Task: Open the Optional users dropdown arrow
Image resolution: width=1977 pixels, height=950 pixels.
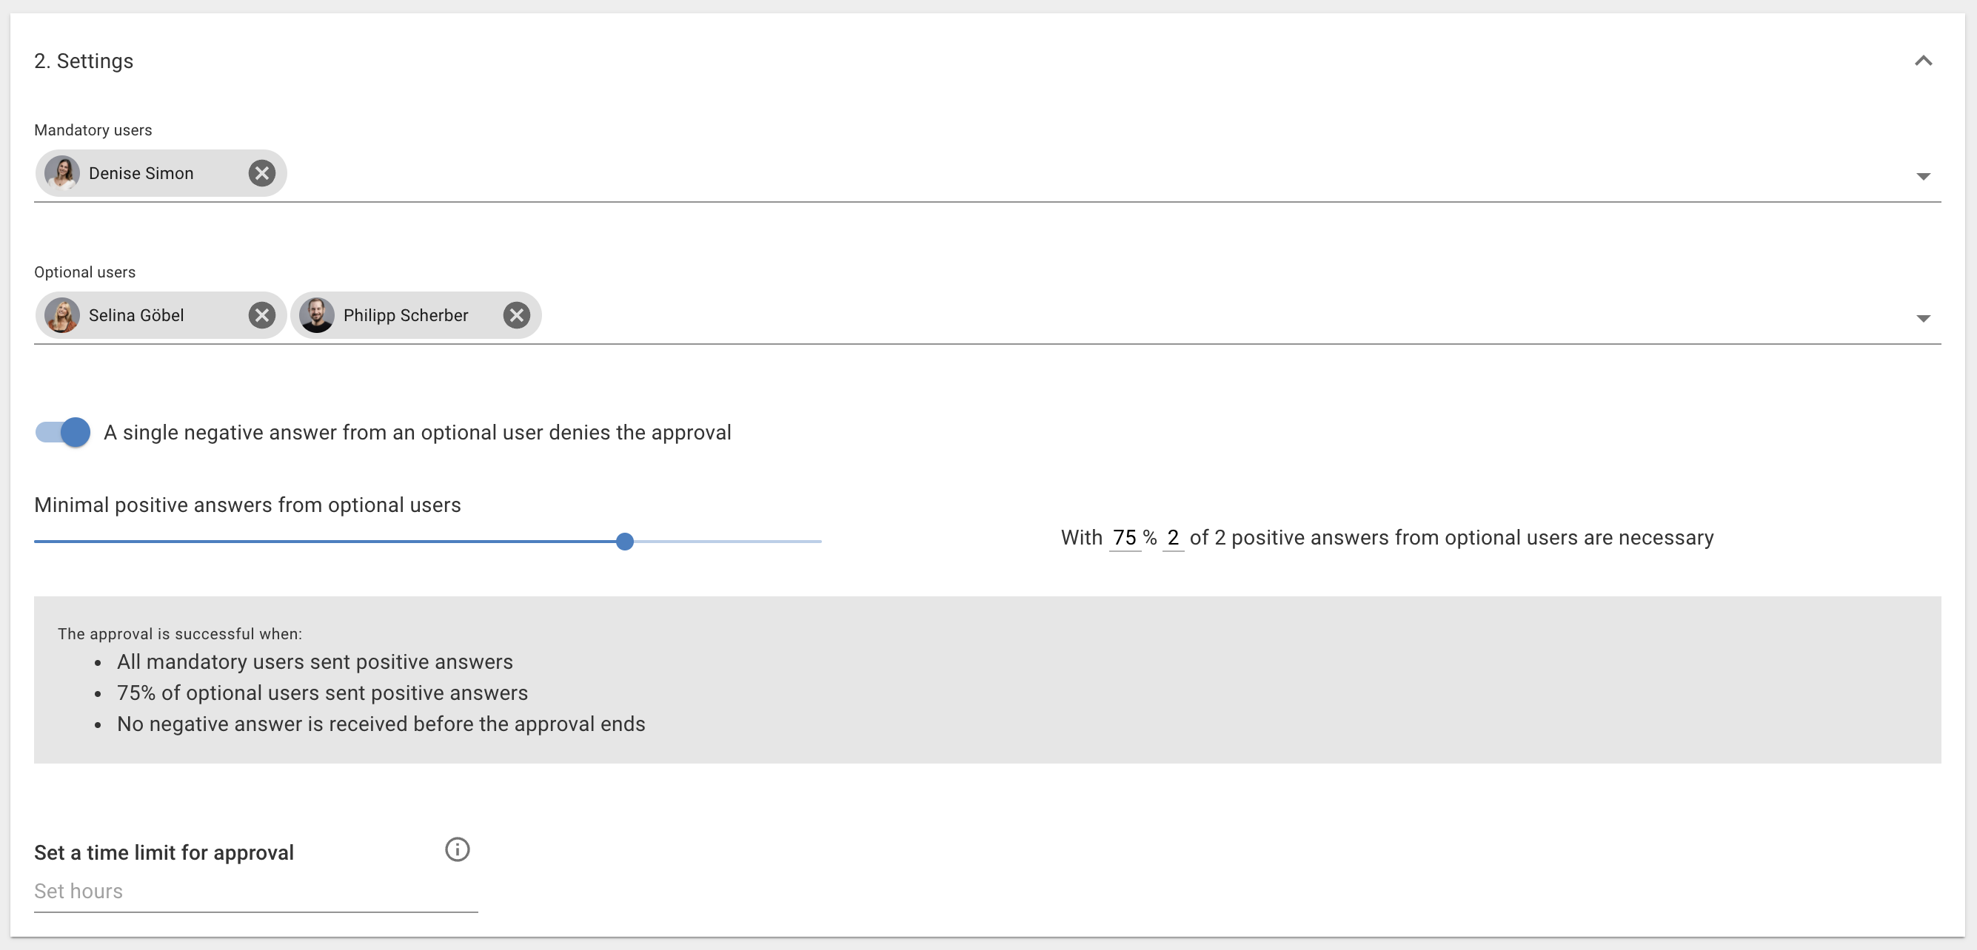Action: pyautogui.click(x=1922, y=318)
